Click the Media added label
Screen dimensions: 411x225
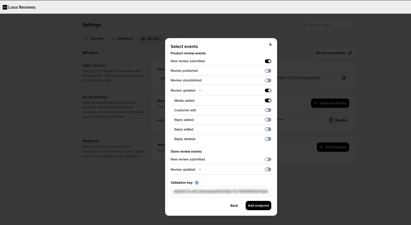click(x=184, y=101)
